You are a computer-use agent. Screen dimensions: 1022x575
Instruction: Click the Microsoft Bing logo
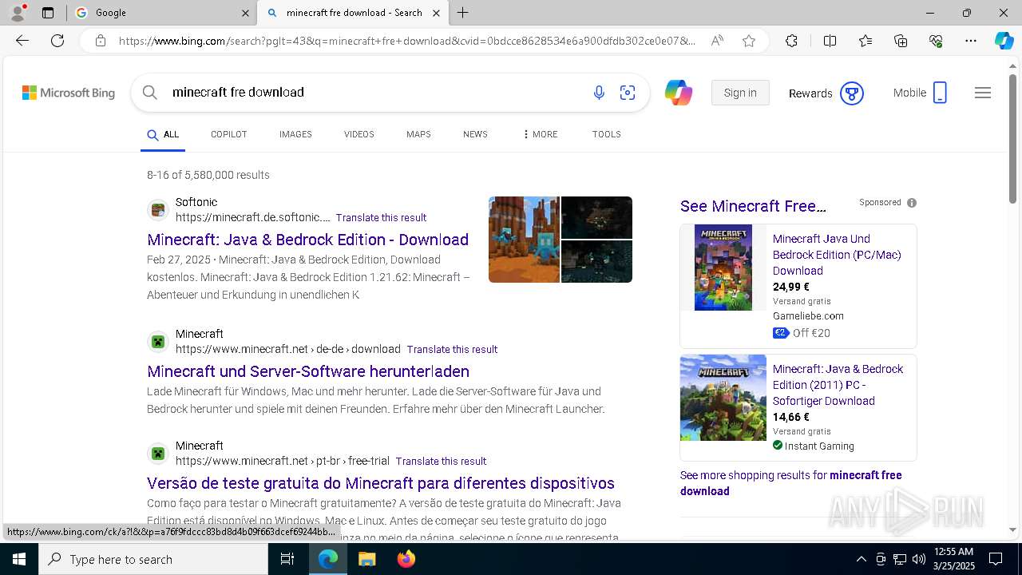coord(69,93)
